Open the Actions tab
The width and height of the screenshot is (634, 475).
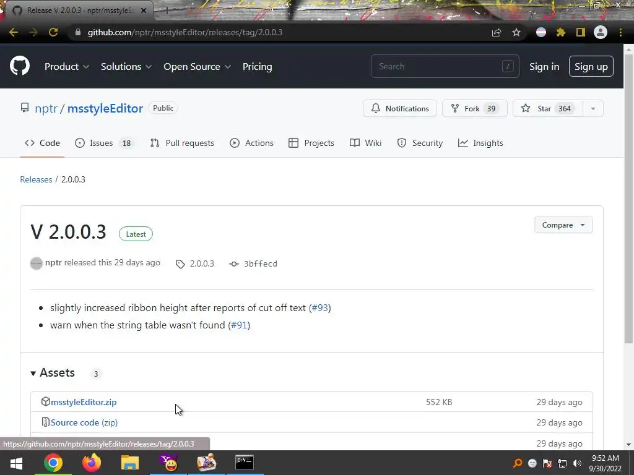click(251, 143)
